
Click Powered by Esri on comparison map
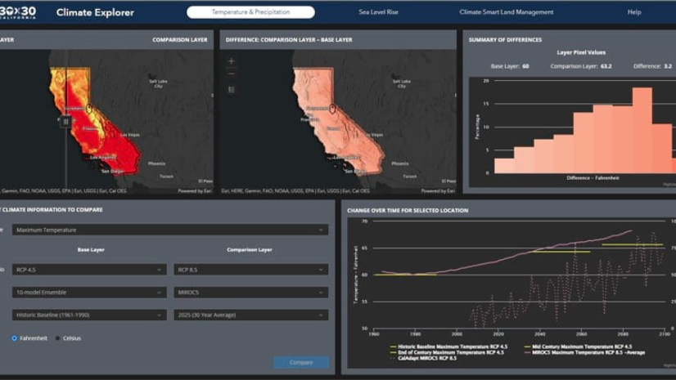(195, 190)
